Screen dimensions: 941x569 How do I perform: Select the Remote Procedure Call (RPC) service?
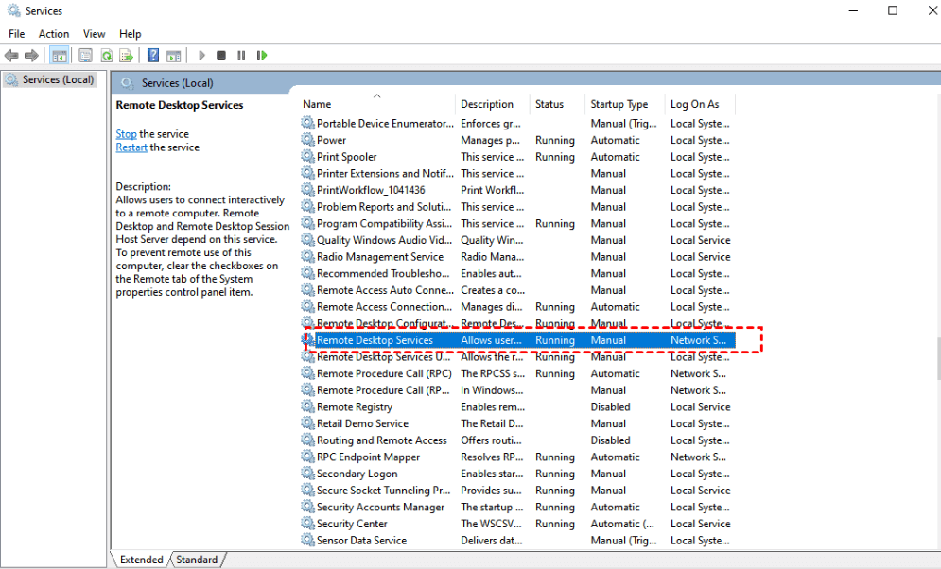tap(384, 373)
